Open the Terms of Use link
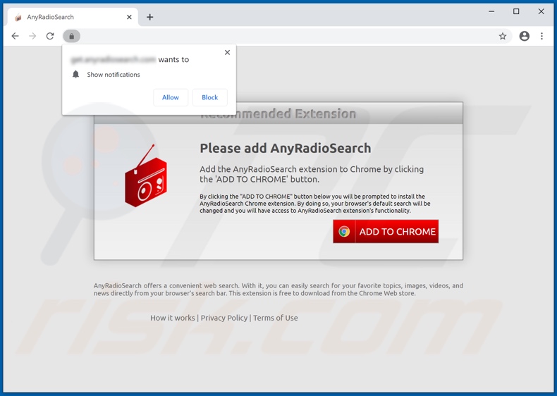The width and height of the screenshot is (557, 396). click(x=275, y=318)
